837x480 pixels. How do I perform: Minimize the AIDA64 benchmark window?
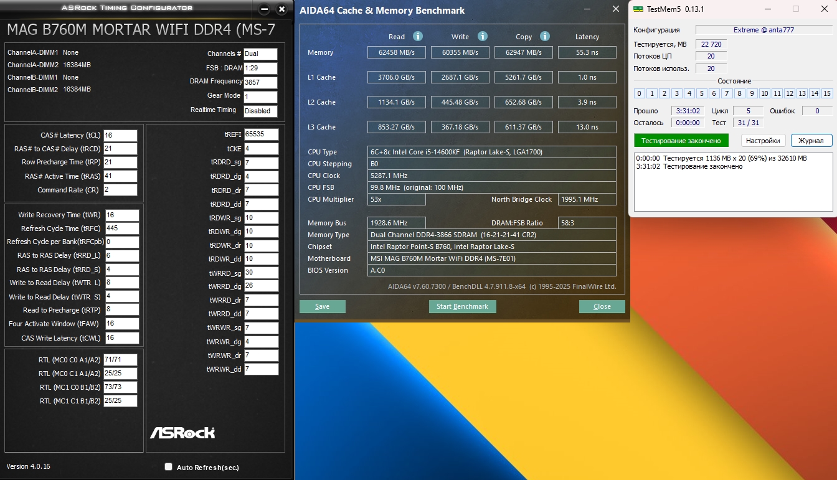(589, 9)
